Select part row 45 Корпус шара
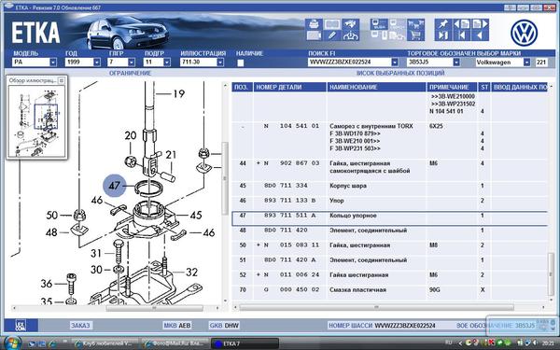Viewport: 560px width, 350px height. [x=389, y=186]
